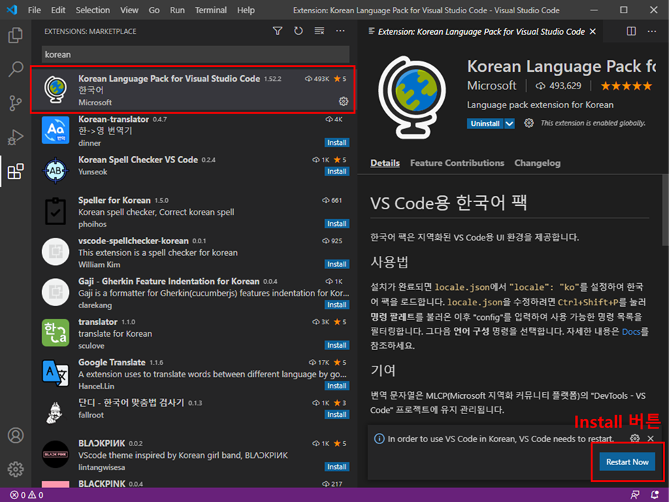The width and height of the screenshot is (672, 502).
Task: Open the Explorer view in activity bar
Action: [x=15, y=35]
